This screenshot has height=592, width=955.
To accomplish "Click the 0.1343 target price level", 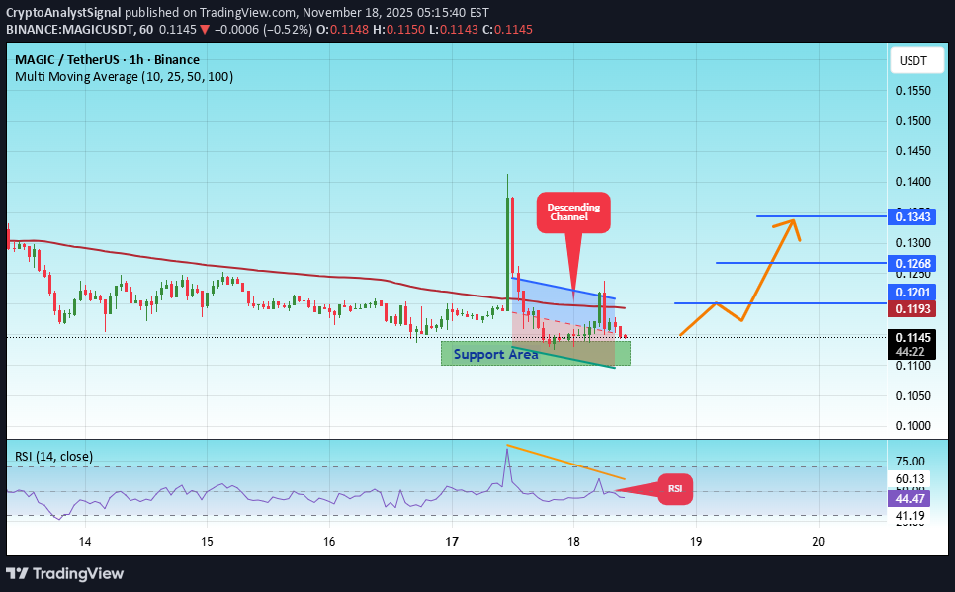I will coord(912,216).
